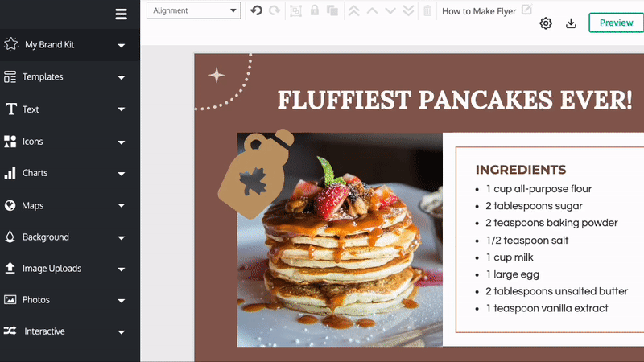Open the settings gear icon
Image resolution: width=644 pixels, height=362 pixels.
coord(546,23)
